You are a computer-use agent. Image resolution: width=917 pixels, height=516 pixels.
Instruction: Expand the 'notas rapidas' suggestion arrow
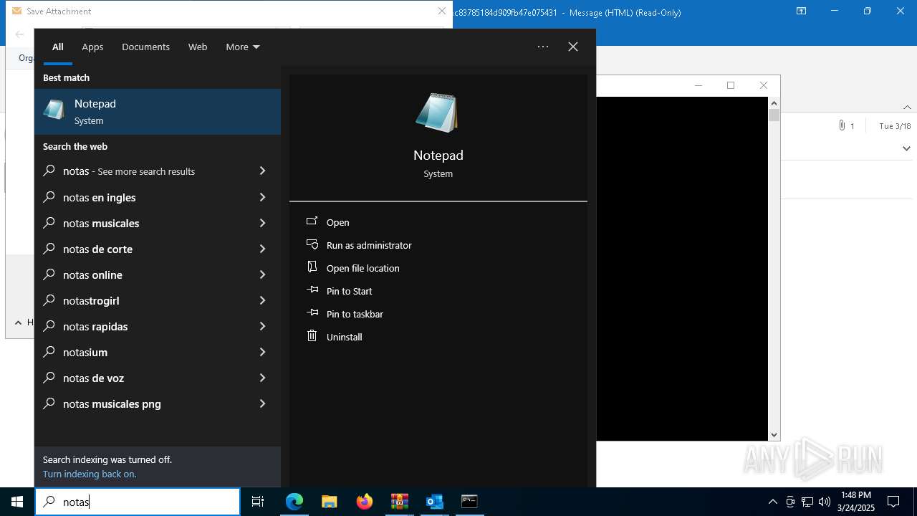click(262, 326)
